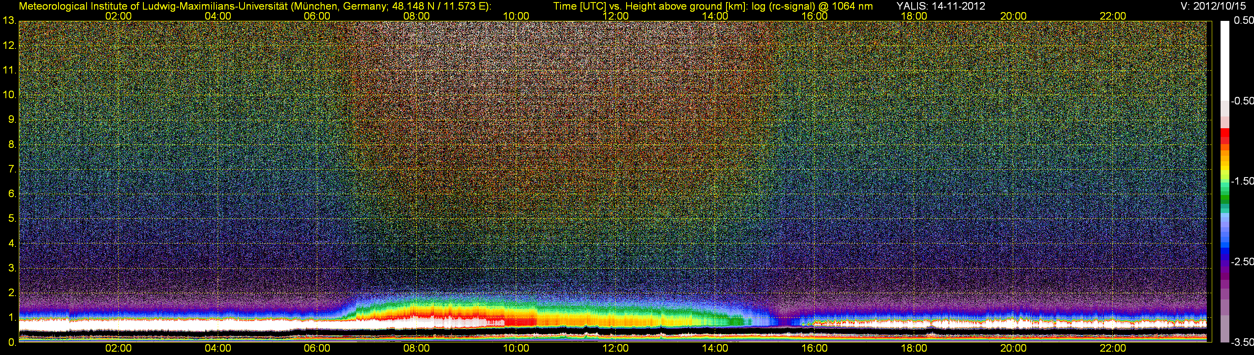Screen dimensions: 1254x355
Task: Click the 1 km height axis label
Action: pos(12,317)
